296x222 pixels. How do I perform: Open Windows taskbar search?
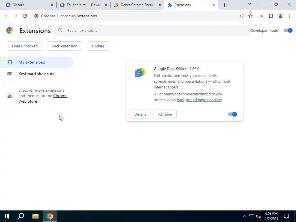(21, 216)
